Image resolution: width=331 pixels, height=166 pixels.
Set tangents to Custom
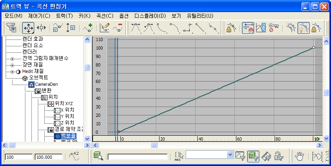click(149, 28)
